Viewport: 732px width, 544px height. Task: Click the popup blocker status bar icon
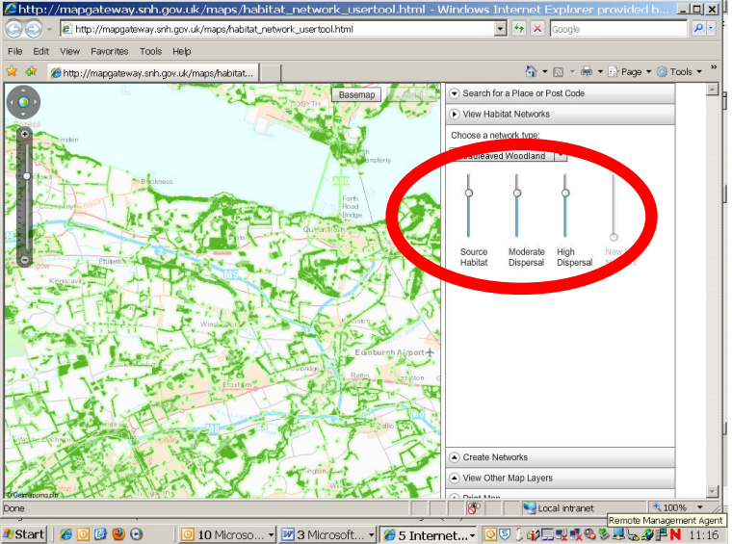pos(473,508)
